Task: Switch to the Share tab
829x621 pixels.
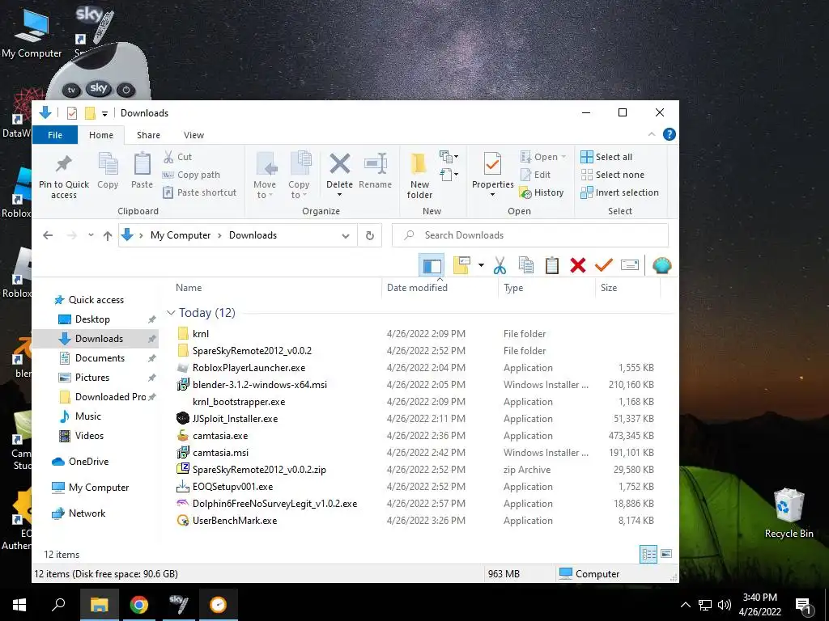Action: click(x=149, y=135)
